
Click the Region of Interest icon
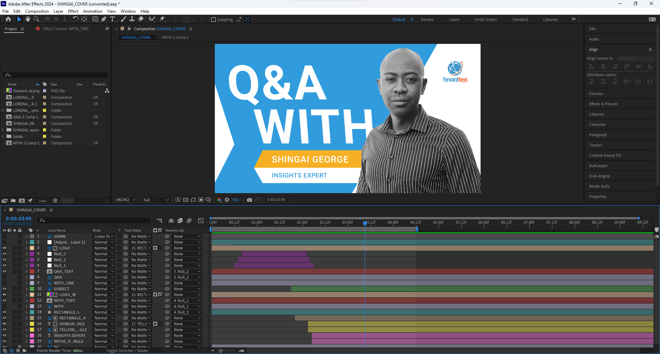click(x=201, y=200)
